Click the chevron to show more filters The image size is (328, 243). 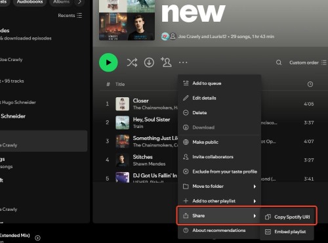79,2
